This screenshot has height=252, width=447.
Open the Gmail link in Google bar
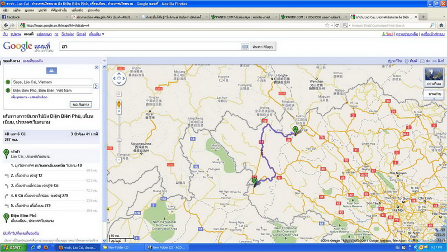pyautogui.click(x=81, y=34)
